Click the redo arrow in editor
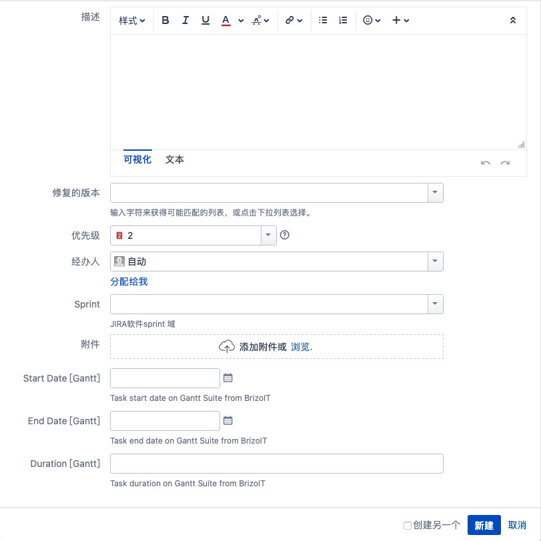 (505, 163)
